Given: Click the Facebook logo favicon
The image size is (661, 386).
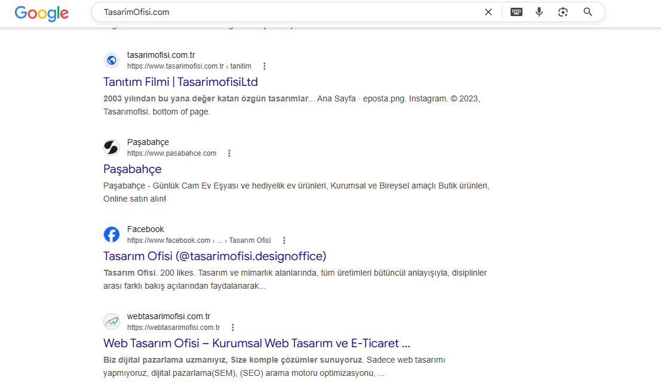Looking at the screenshot, I should pyautogui.click(x=112, y=234).
